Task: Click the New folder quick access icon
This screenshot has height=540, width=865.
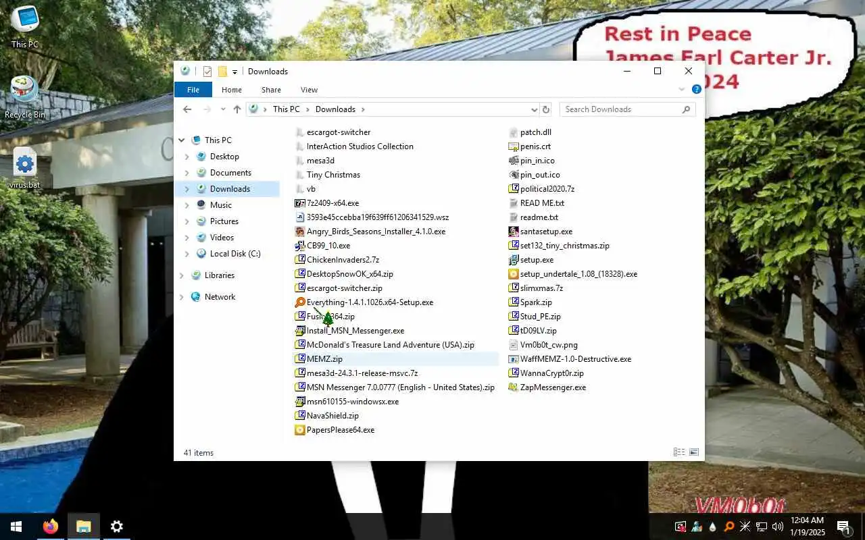Action: [222, 72]
